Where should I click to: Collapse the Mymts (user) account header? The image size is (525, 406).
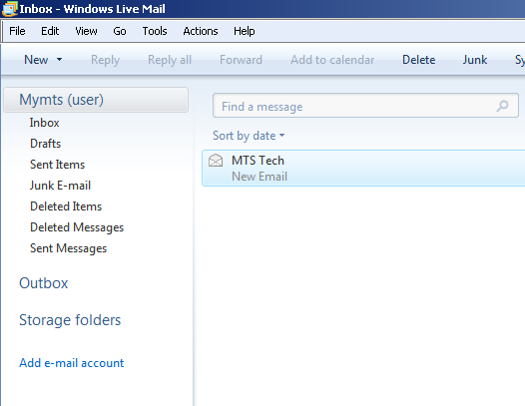(x=96, y=100)
